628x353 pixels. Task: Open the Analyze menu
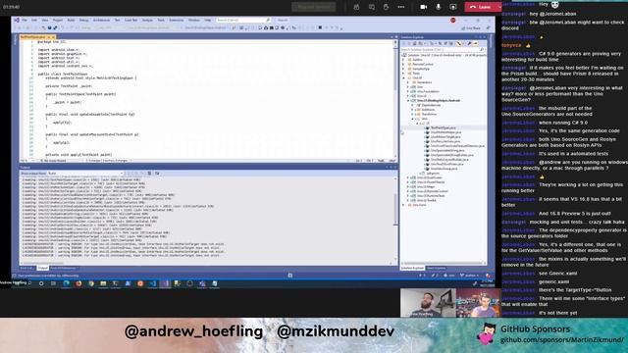point(147,20)
